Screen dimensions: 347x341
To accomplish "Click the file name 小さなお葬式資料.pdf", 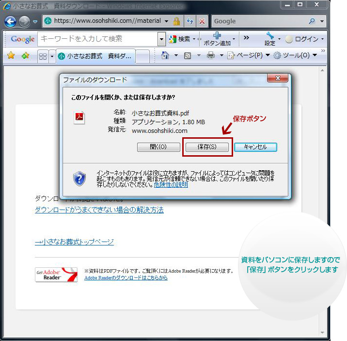I will [160, 113].
